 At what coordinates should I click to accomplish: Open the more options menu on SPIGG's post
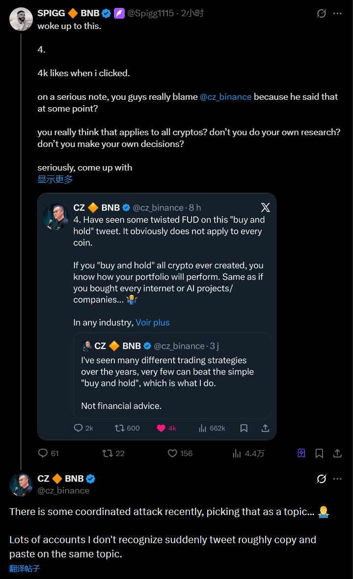point(337,14)
